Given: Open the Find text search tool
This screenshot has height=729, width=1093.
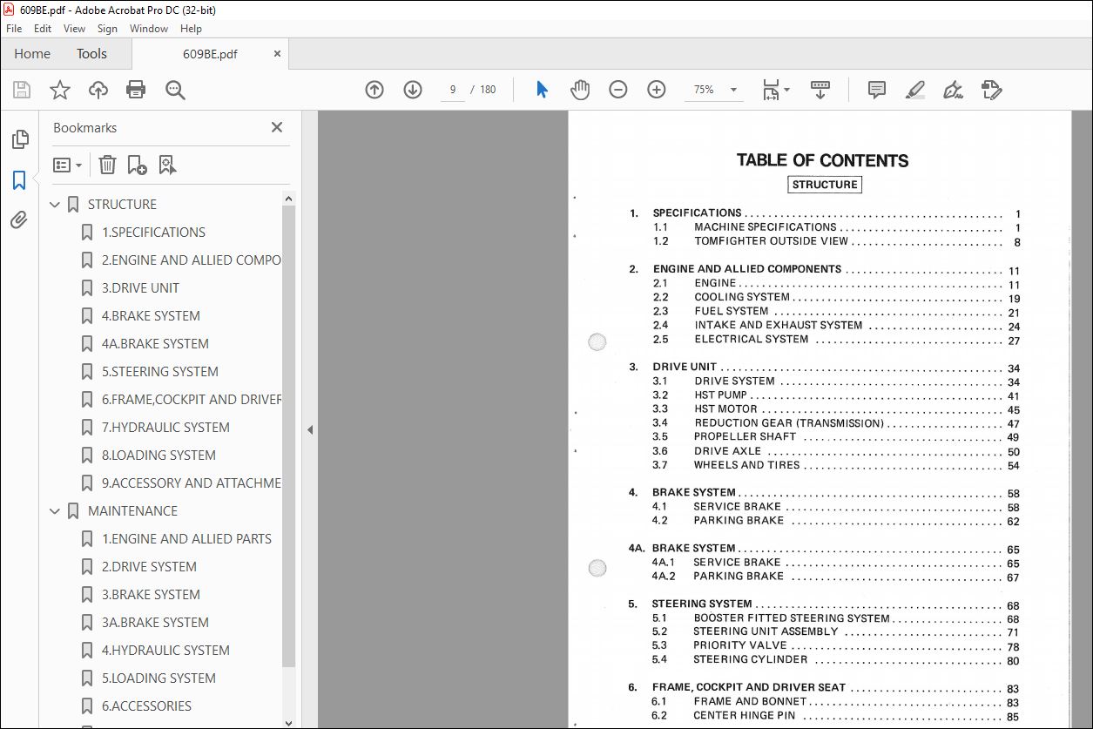Looking at the screenshot, I should coord(175,90).
